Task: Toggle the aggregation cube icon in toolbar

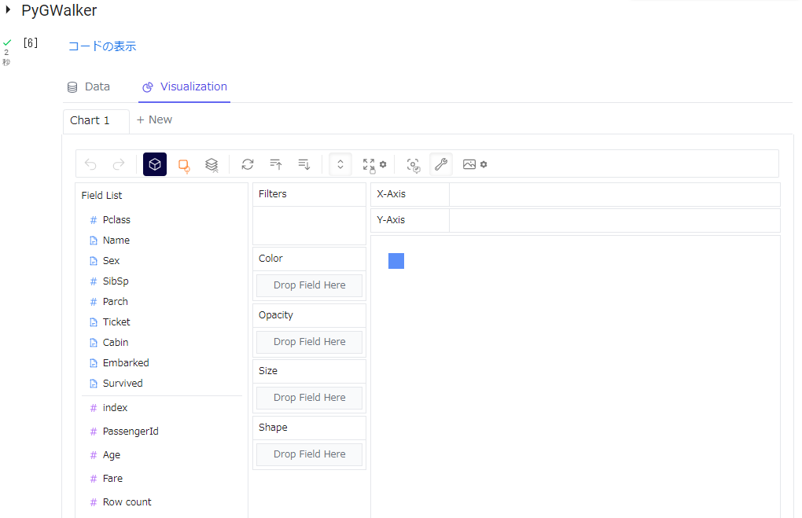Action: pos(154,164)
